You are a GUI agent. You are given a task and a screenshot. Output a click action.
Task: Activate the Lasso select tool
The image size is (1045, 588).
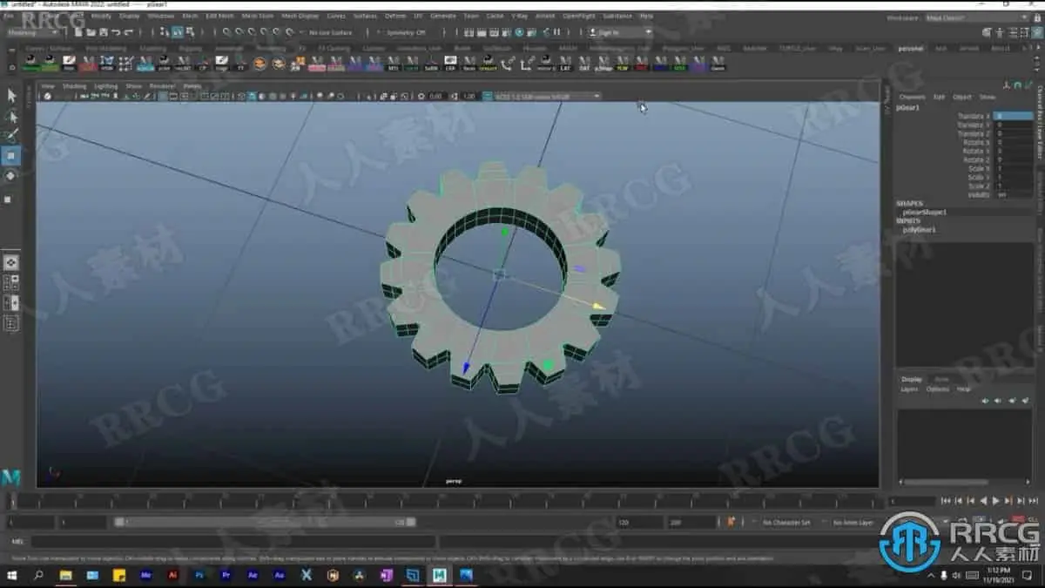tap(11, 116)
